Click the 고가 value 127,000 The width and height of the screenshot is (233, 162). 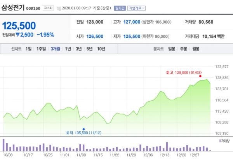coord(132,22)
